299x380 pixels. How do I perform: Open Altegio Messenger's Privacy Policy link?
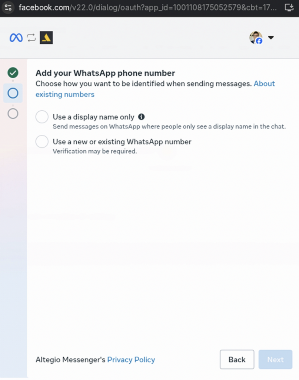(x=131, y=360)
